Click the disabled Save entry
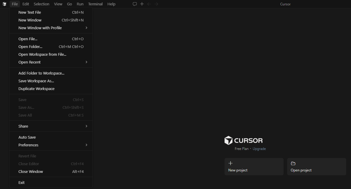 51,100
